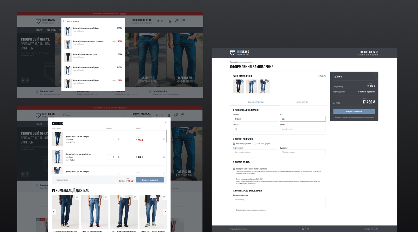Show next recommendations with right arrow
418x232 pixels.
pos(165,212)
